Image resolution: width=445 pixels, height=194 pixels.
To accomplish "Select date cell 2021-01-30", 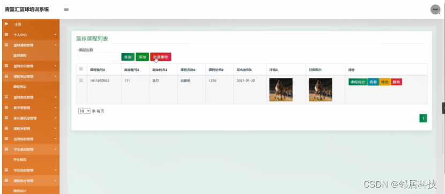I will pos(246,81).
